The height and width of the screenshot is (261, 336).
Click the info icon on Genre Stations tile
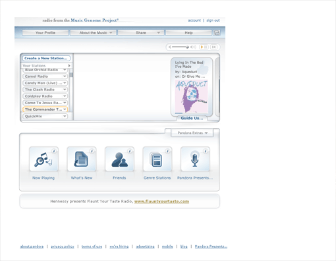pos(167,151)
